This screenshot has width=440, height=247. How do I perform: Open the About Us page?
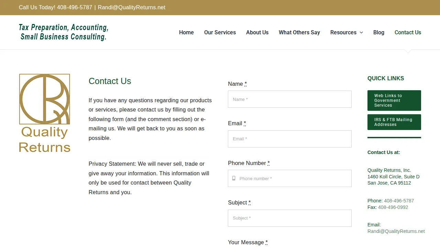tap(257, 32)
